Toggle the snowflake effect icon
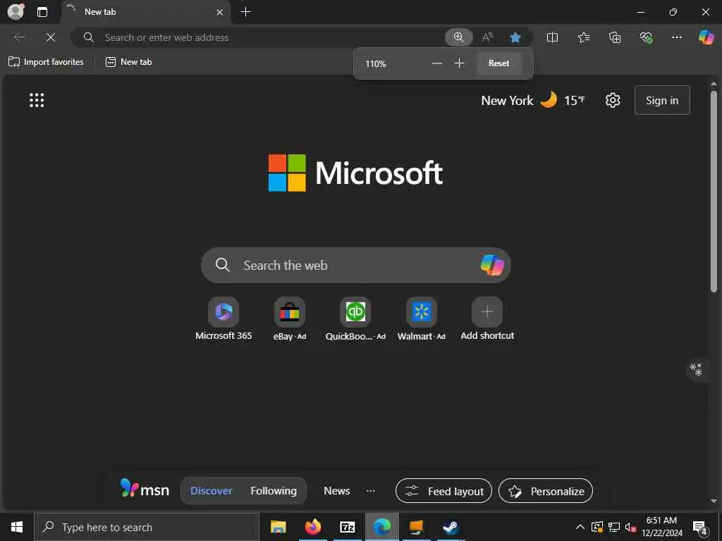Image resolution: width=722 pixels, height=541 pixels. coord(696,369)
